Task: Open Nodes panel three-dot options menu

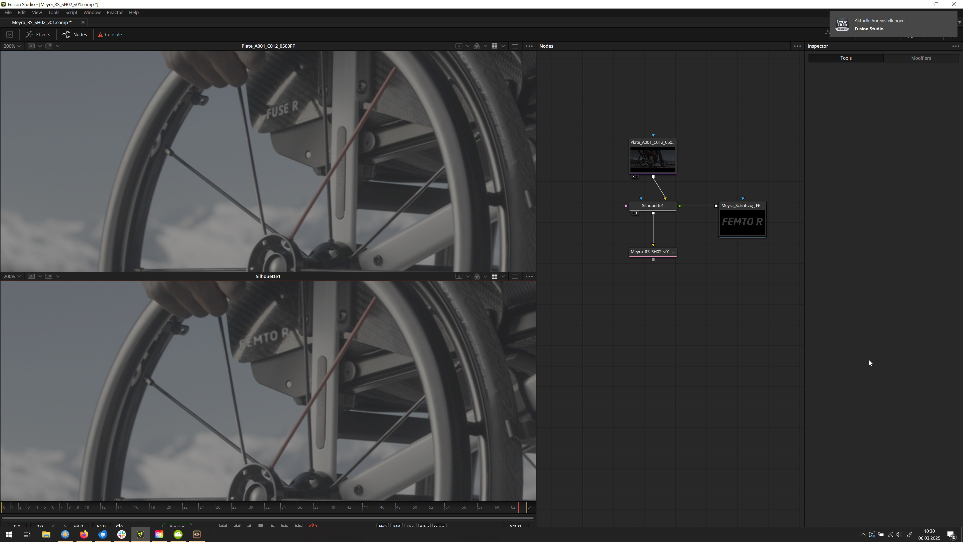Action: pyautogui.click(x=797, y=46)
